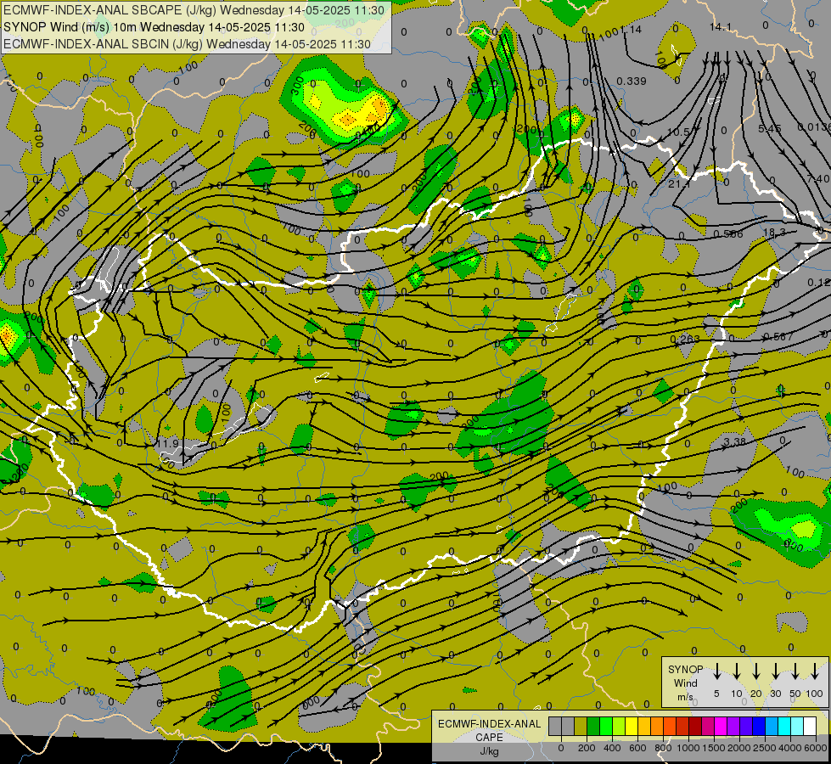Click the '4000' tick on CAPE scale

click(790, 748)
